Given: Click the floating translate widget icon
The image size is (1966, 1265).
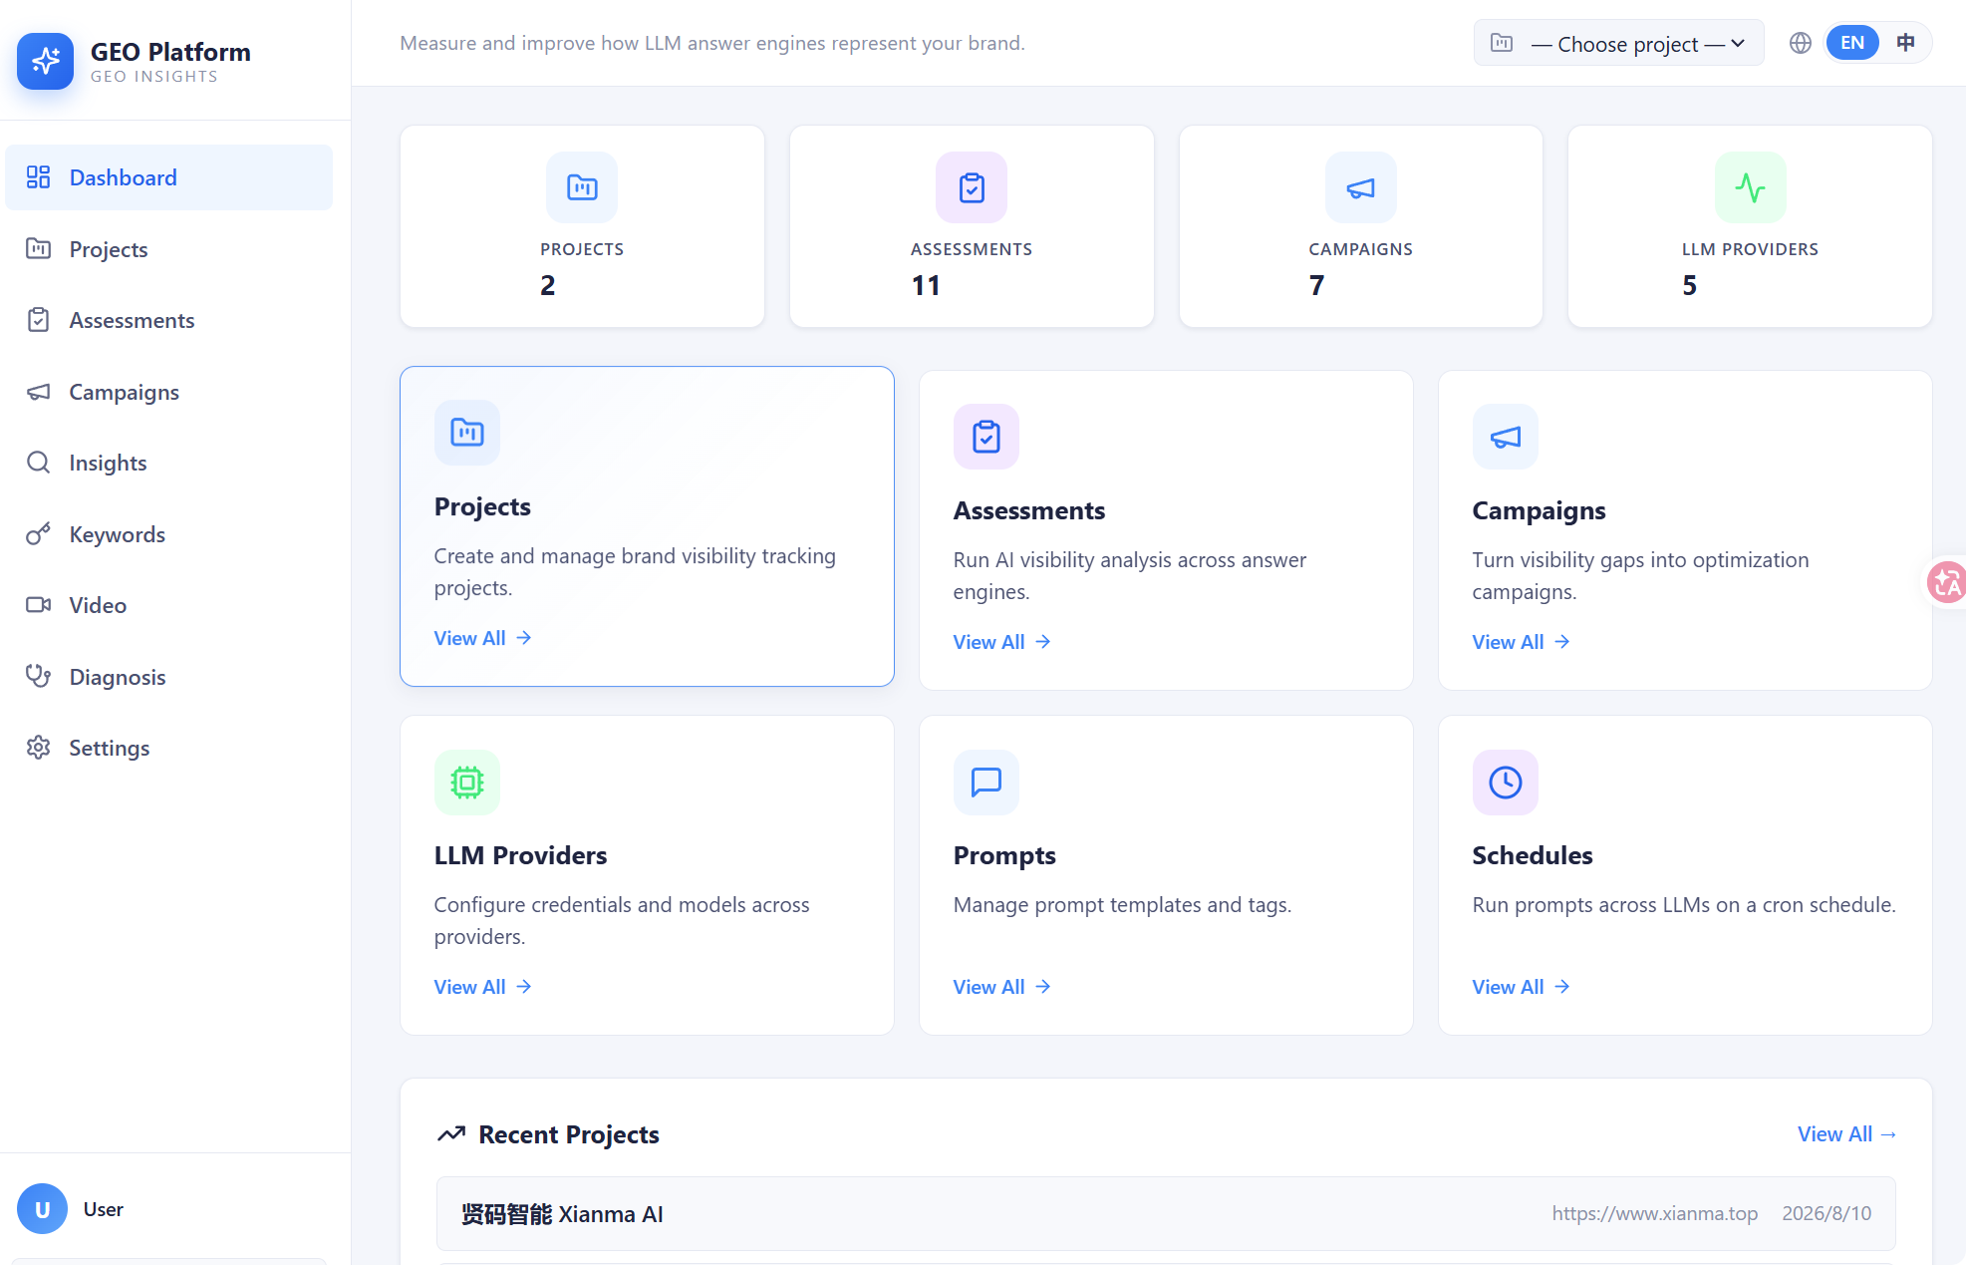Looking at the screenshot, I should 1946,582.
